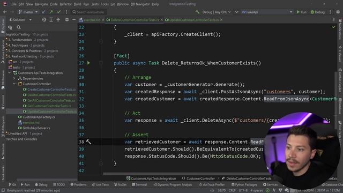Click the CRLF line separator status
343x193 pixels.
[x=232, y=190]
